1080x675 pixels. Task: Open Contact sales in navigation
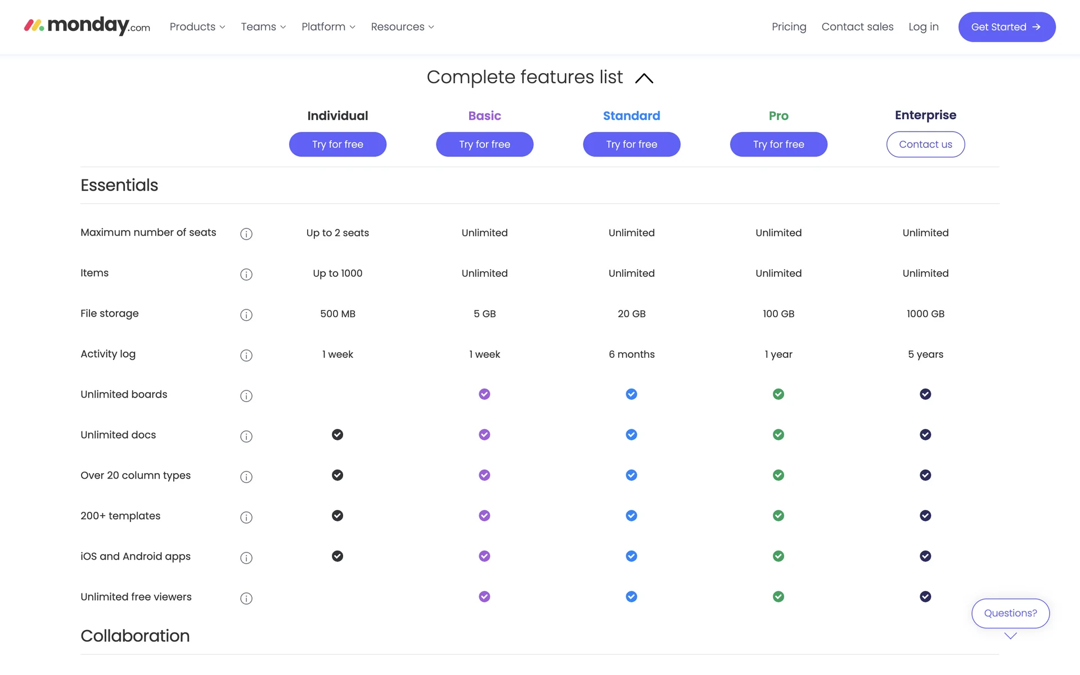pos(857,27)
